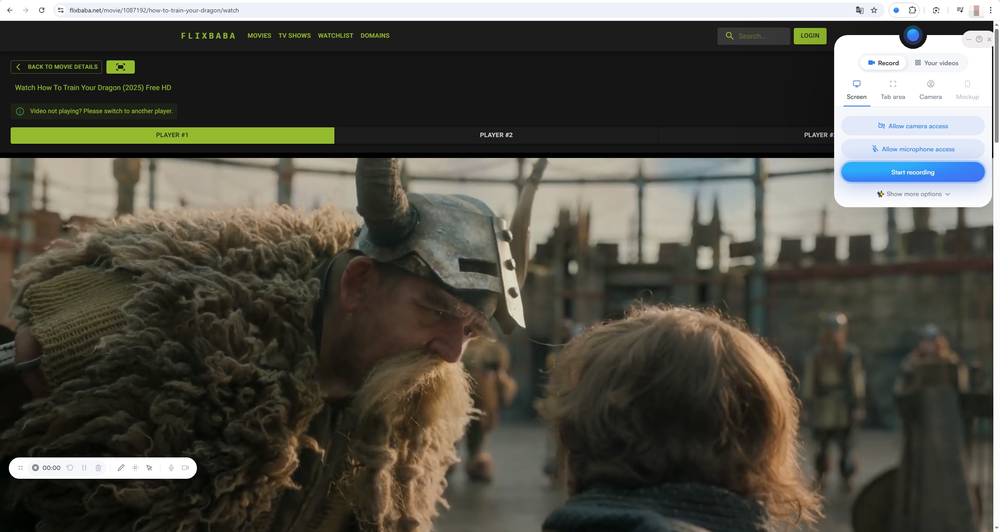
Task: Click the green fullscreen toggle button
Action: pyautogui.click(x=121, y=67)
